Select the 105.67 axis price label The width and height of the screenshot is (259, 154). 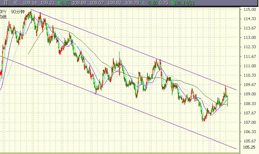pyautogui.click(x=250, y=141)
